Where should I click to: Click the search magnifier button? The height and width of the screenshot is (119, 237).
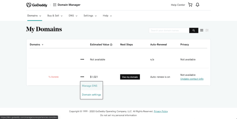tap(194, 30)
